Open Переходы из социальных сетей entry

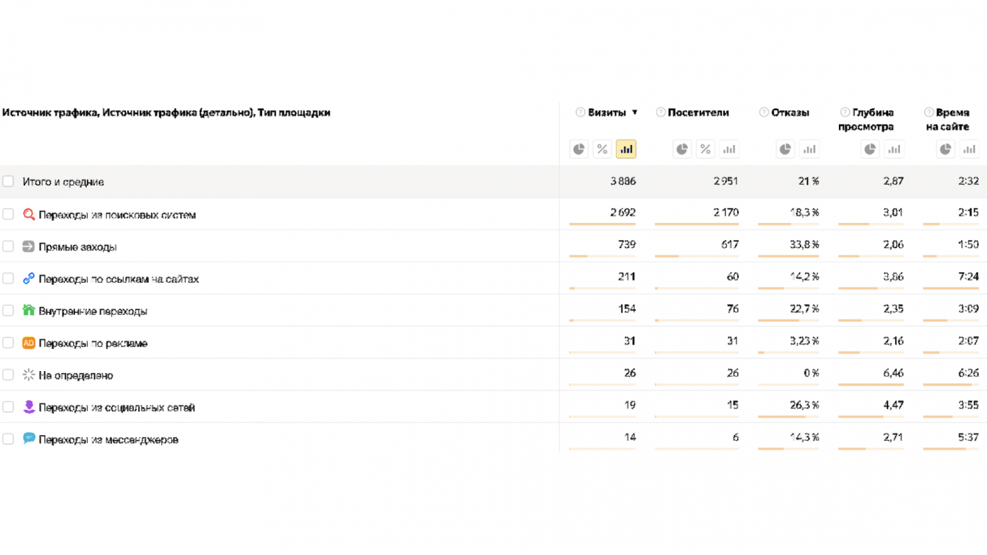point(116,407)
